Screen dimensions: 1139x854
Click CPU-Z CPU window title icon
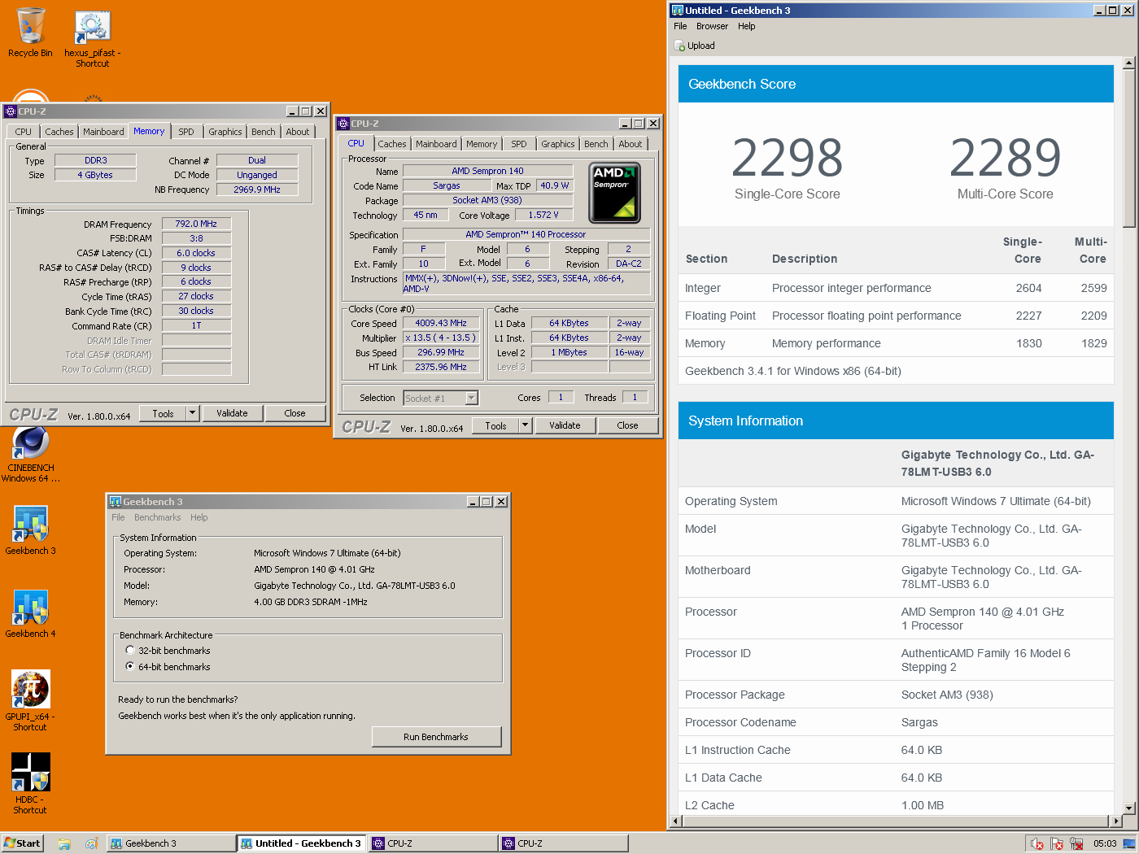[x=343, y=124]
